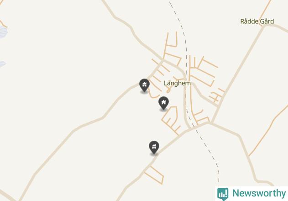
Task: Click the main road bend near the top center
Action: (x=131, y=27)
